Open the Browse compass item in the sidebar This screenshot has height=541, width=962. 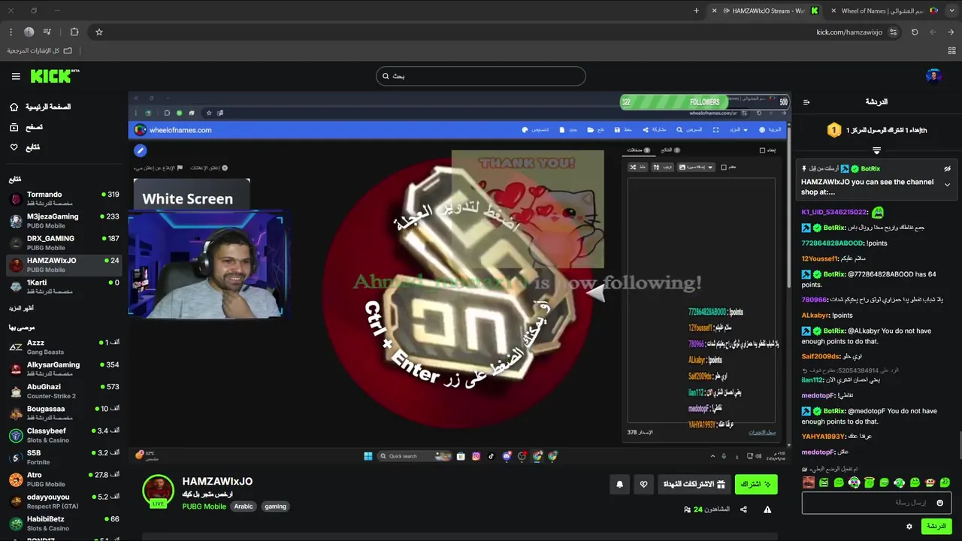pos(26,127)
